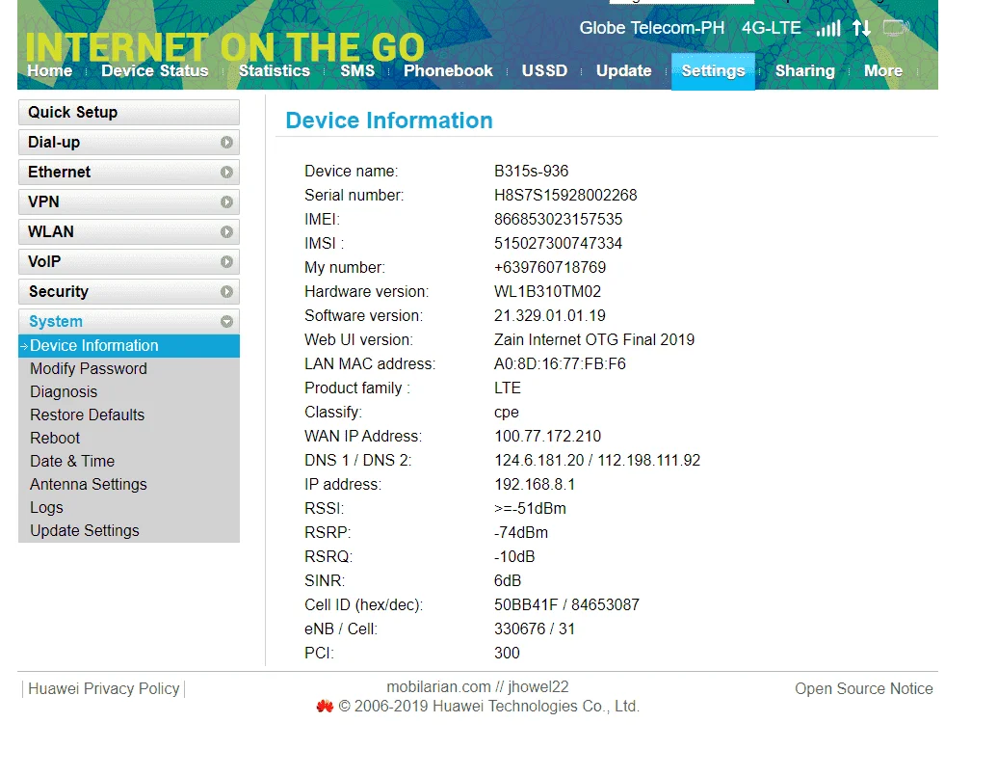Click Cell ID value 50BB41F / 84653087

(567, 605)
